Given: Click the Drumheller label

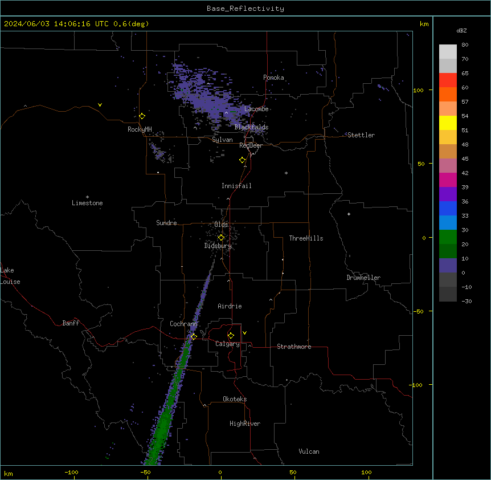Looking at the screenshot, I should click(363, 278).
